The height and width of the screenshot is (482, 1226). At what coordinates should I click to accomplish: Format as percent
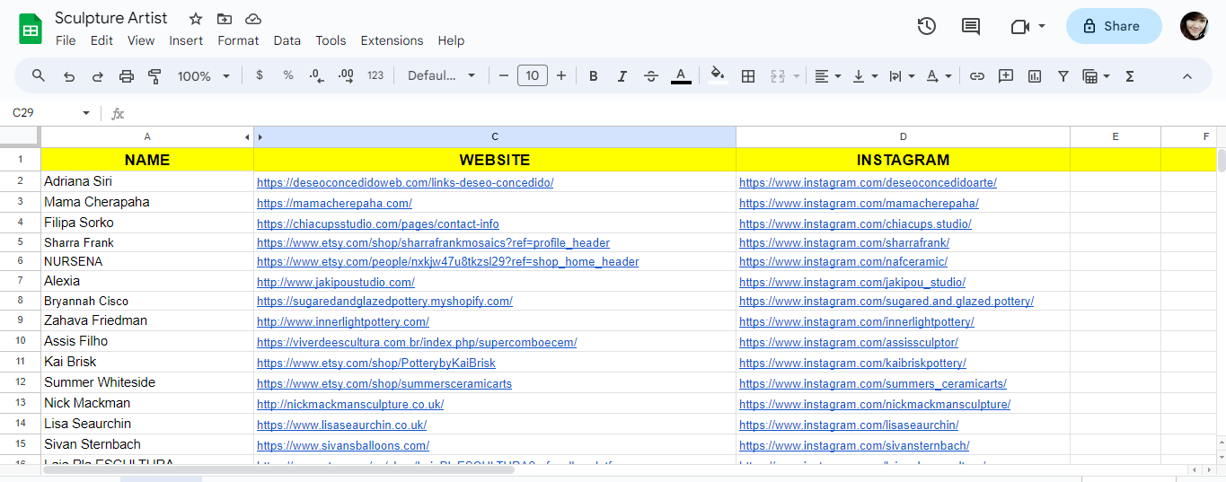(288, 76)
